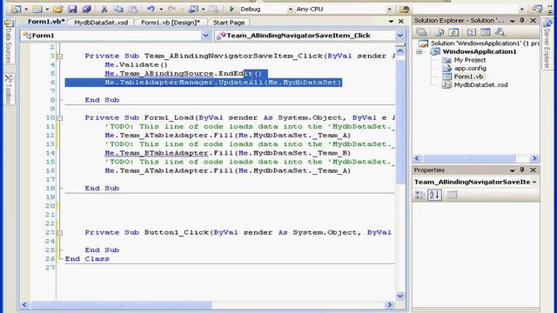
Task: Click the Solution Explorer horizontal scrollbar thumb
Action: (x=470, y=158)
